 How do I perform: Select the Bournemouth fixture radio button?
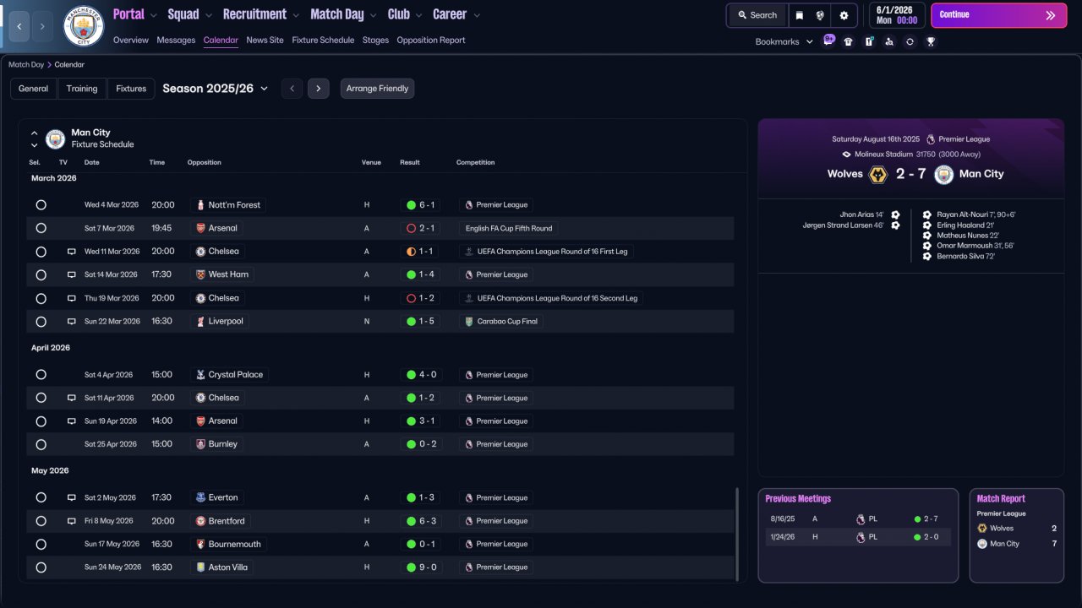coord(41,545)
